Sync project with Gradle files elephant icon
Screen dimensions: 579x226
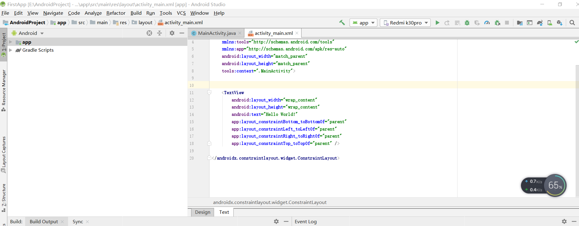coord(540,23)
